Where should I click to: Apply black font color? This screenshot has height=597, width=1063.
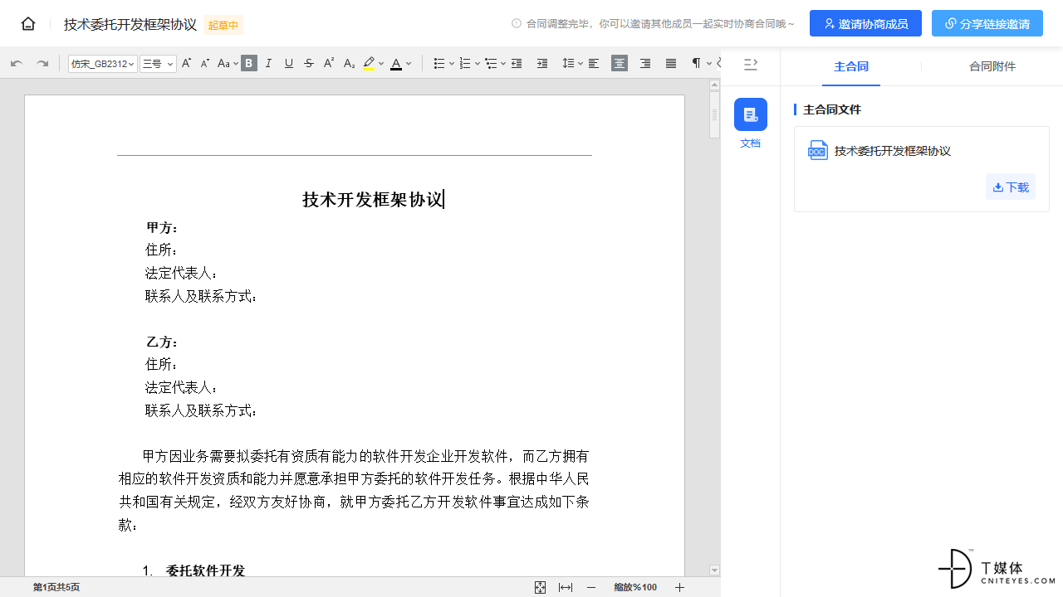(x=396, y=63)
